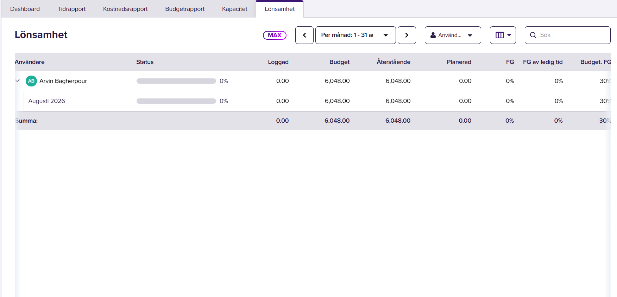Collapse the Arvin Bagherpour row
The width and height of the screenshot is (617, 297).
point(18,81)
